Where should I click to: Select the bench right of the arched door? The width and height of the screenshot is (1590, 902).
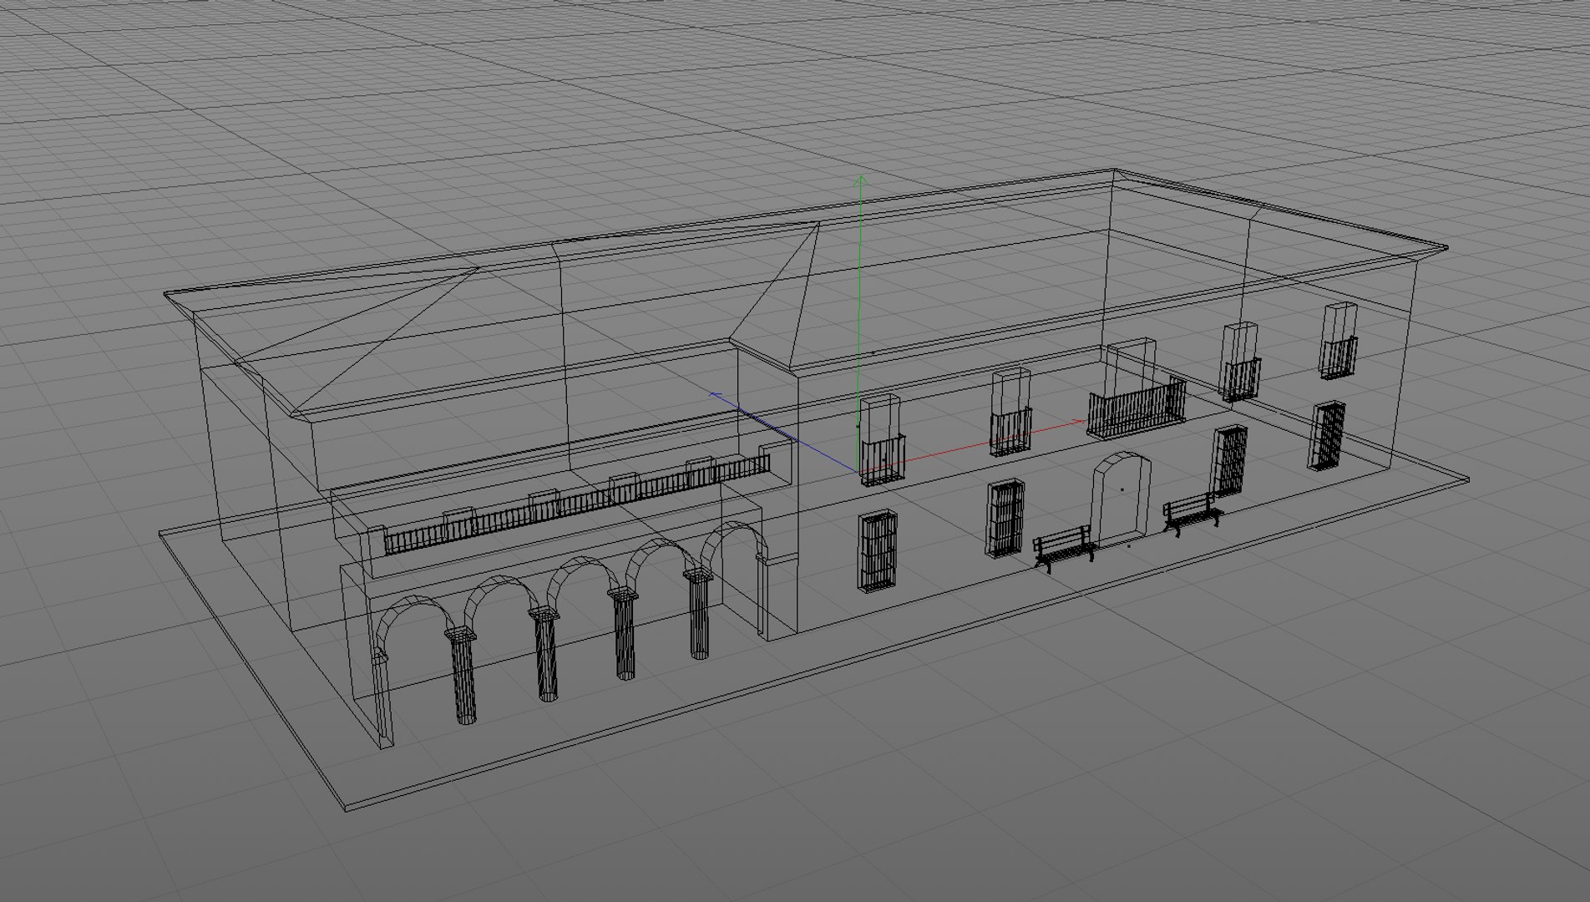[x=1192, y=513]
